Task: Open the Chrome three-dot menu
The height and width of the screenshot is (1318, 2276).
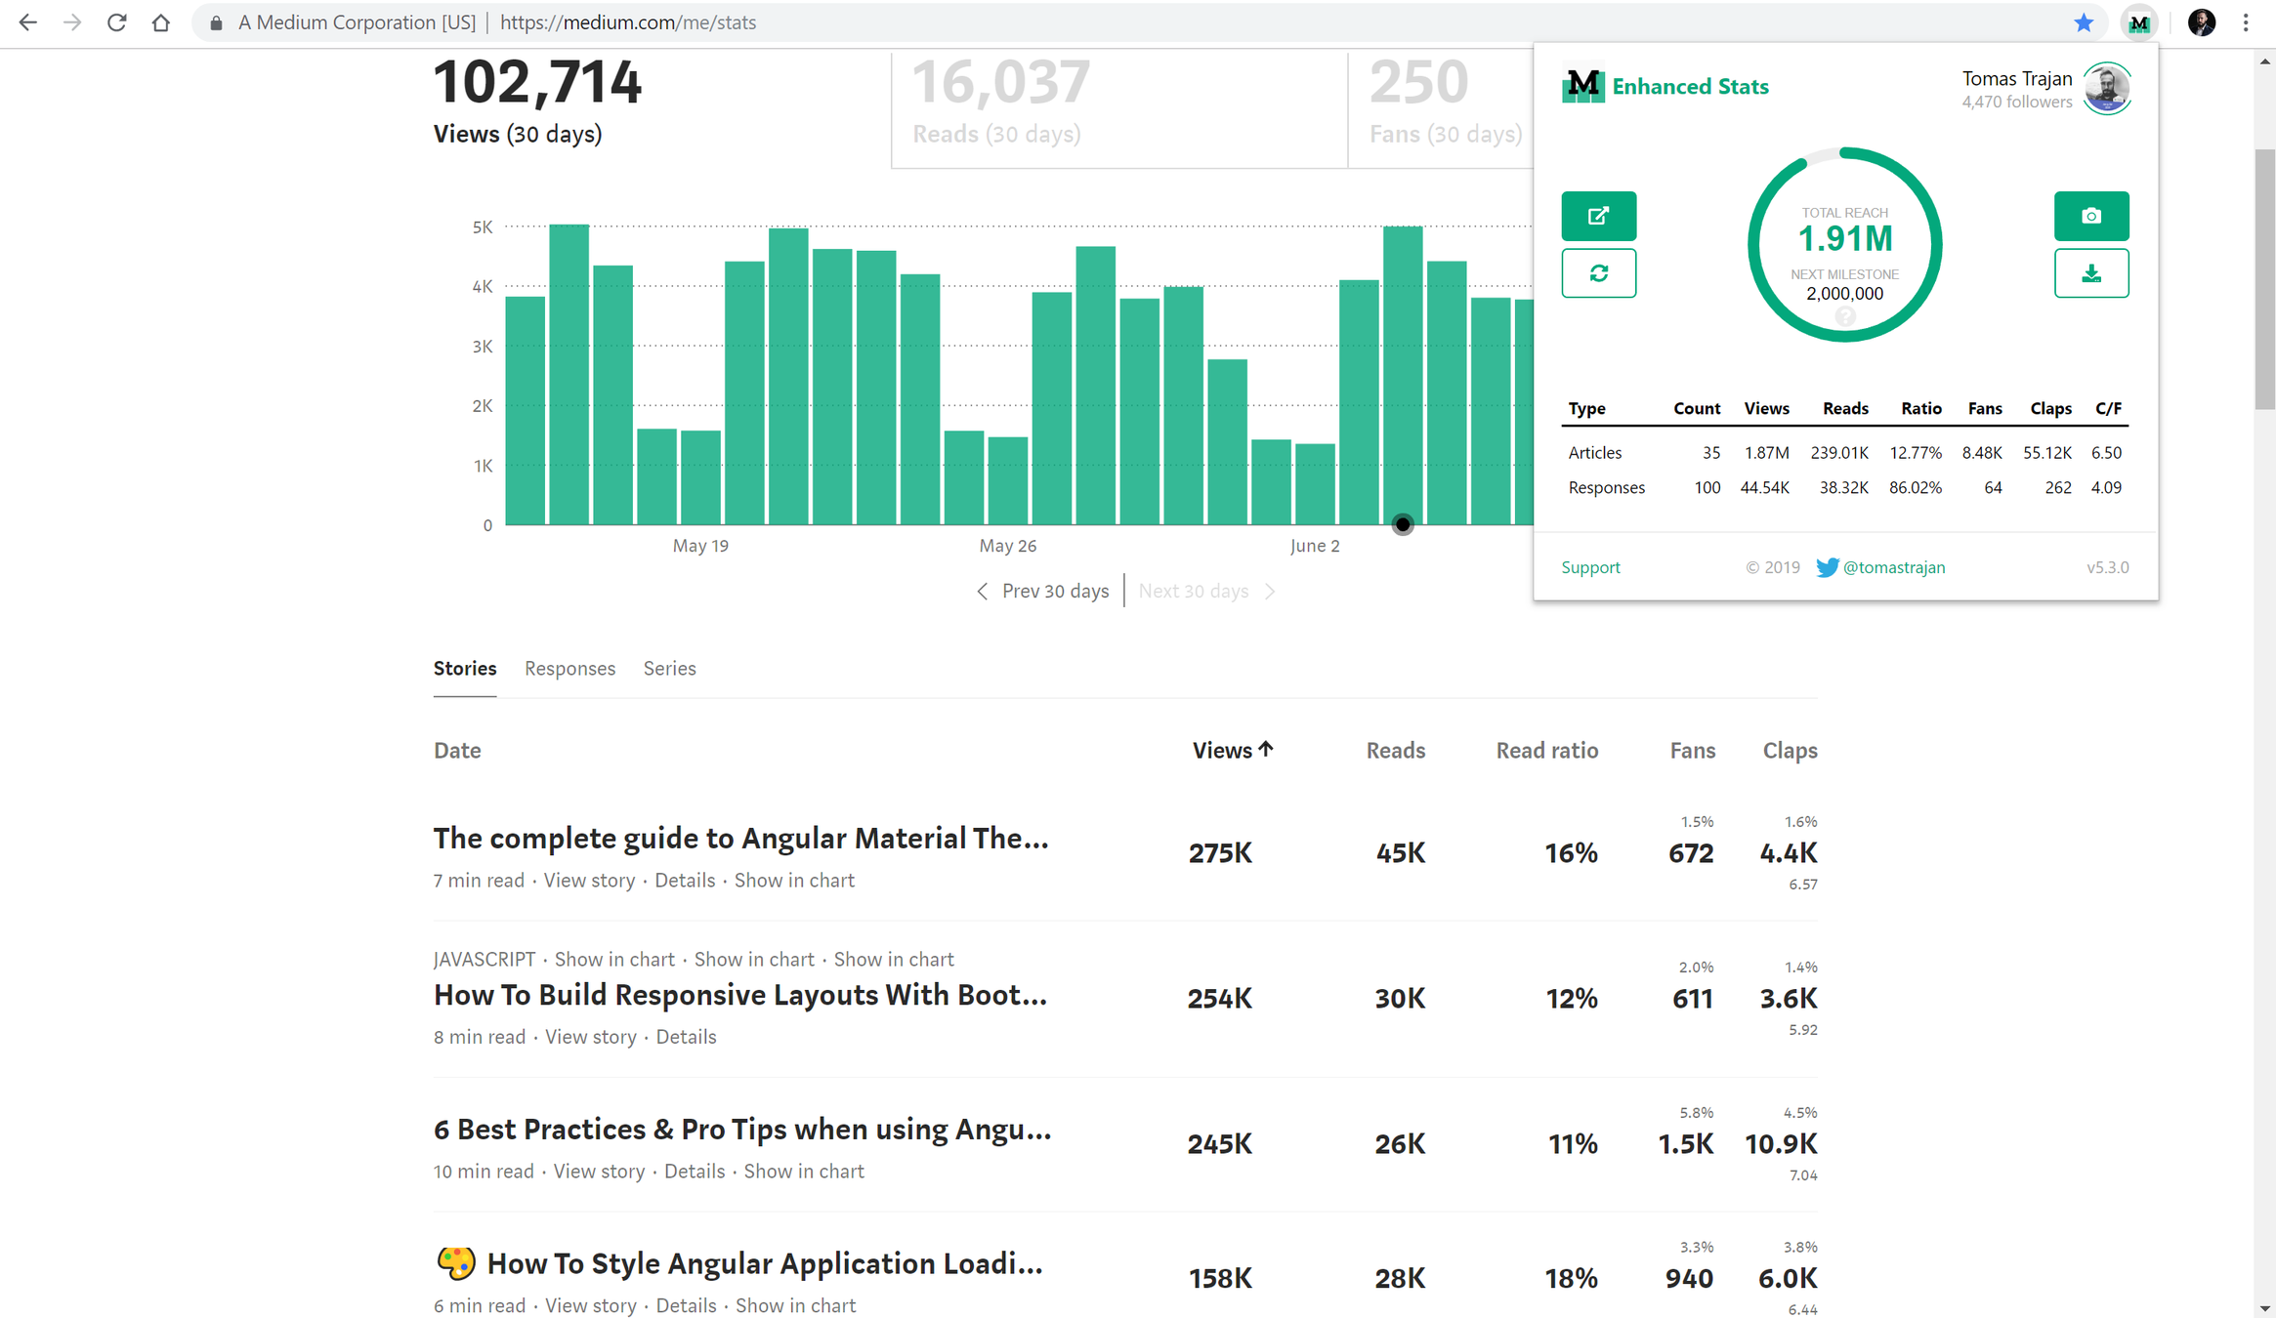Action: [x=2246, y=22]
